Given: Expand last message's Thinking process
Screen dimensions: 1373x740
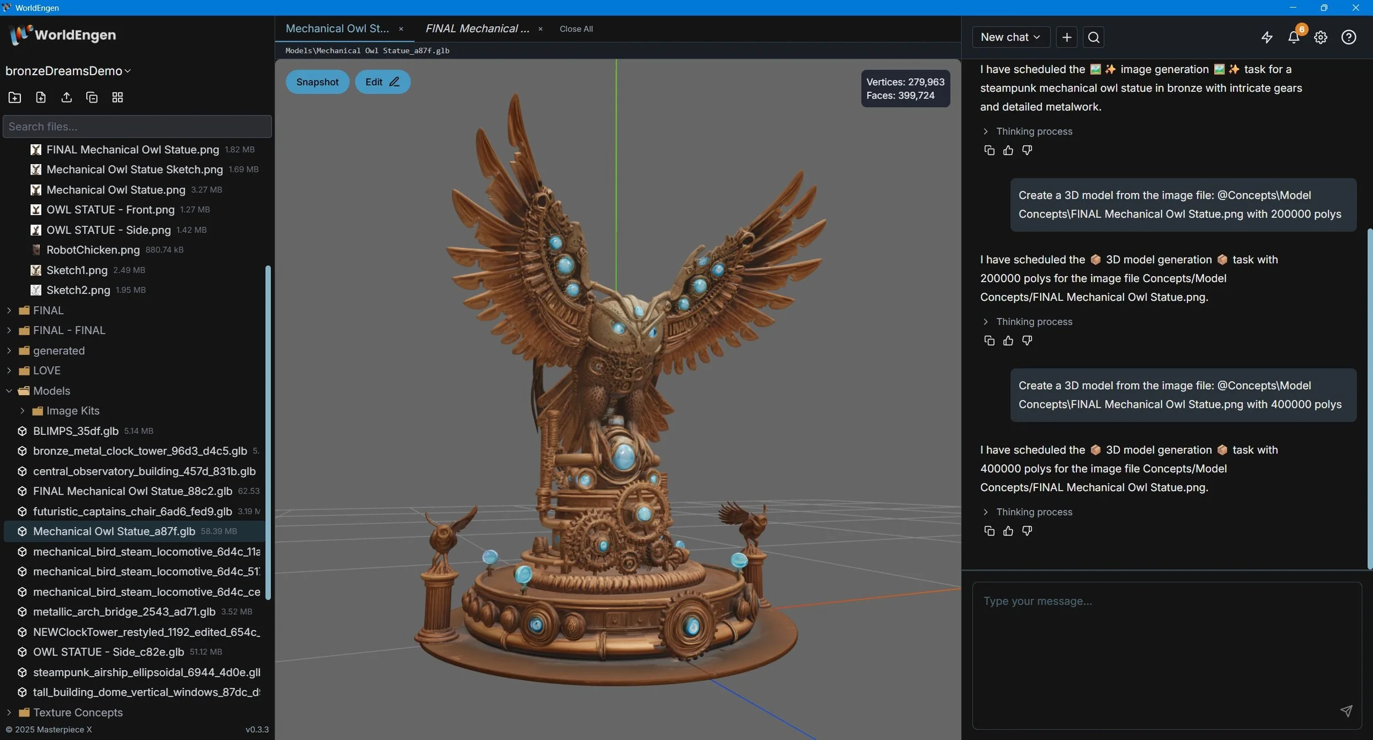Looking at the screenshot, I should [1034, 512].
